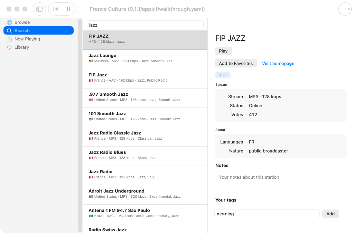Screen dimensions: 354x233
Task: Select Jazz Radio Classic Jazz
Action: pyautogui.click(x=145, y=137)
